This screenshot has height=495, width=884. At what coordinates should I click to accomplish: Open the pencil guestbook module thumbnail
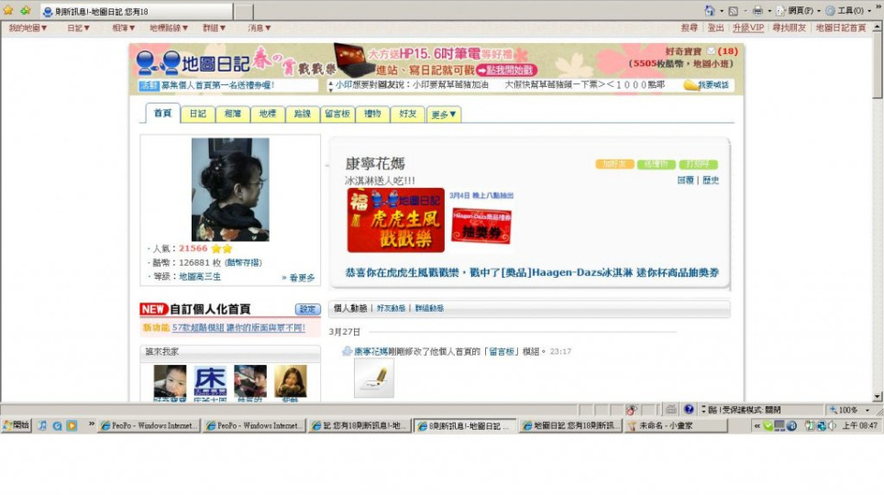pyautogui.click(x=373, y=378)
